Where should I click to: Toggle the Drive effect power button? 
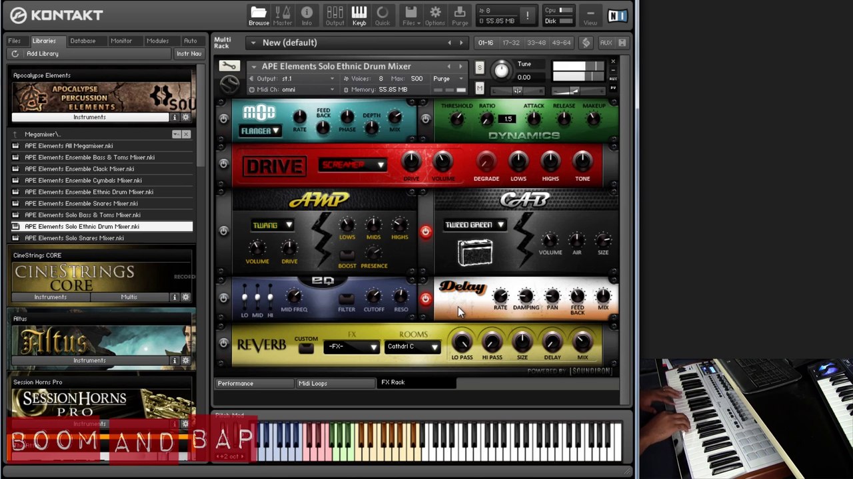(223, 164)
